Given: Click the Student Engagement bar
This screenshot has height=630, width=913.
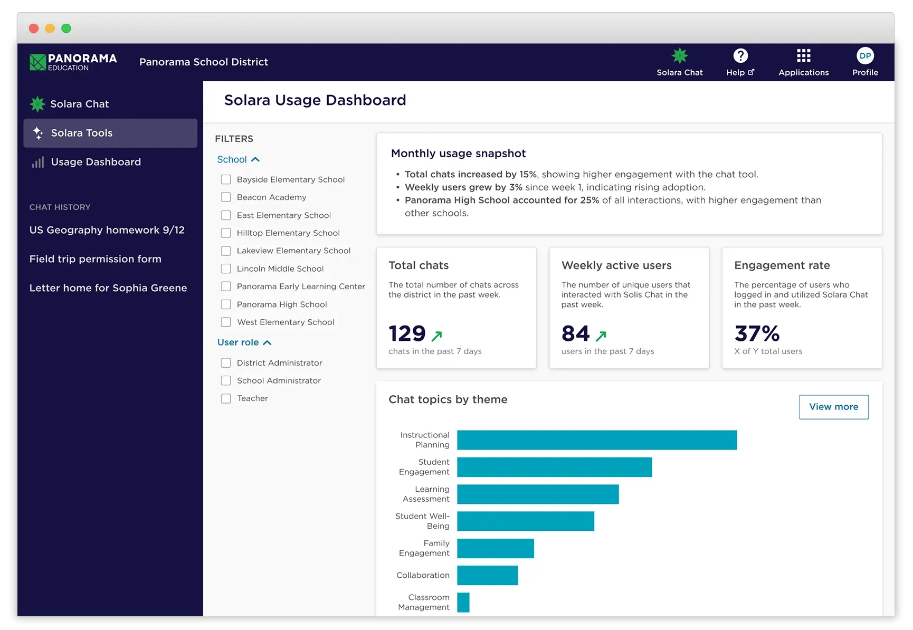Looking at the screenshot, I should click(x=554, y=467).
